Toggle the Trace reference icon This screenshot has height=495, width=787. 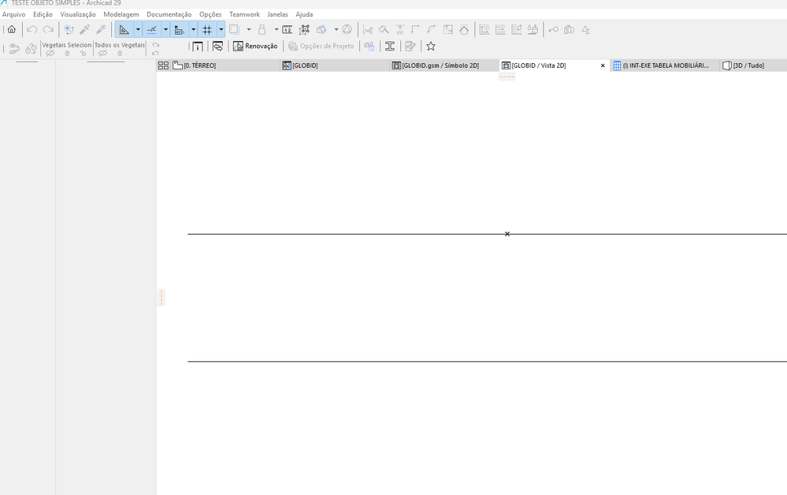(321, 30)
